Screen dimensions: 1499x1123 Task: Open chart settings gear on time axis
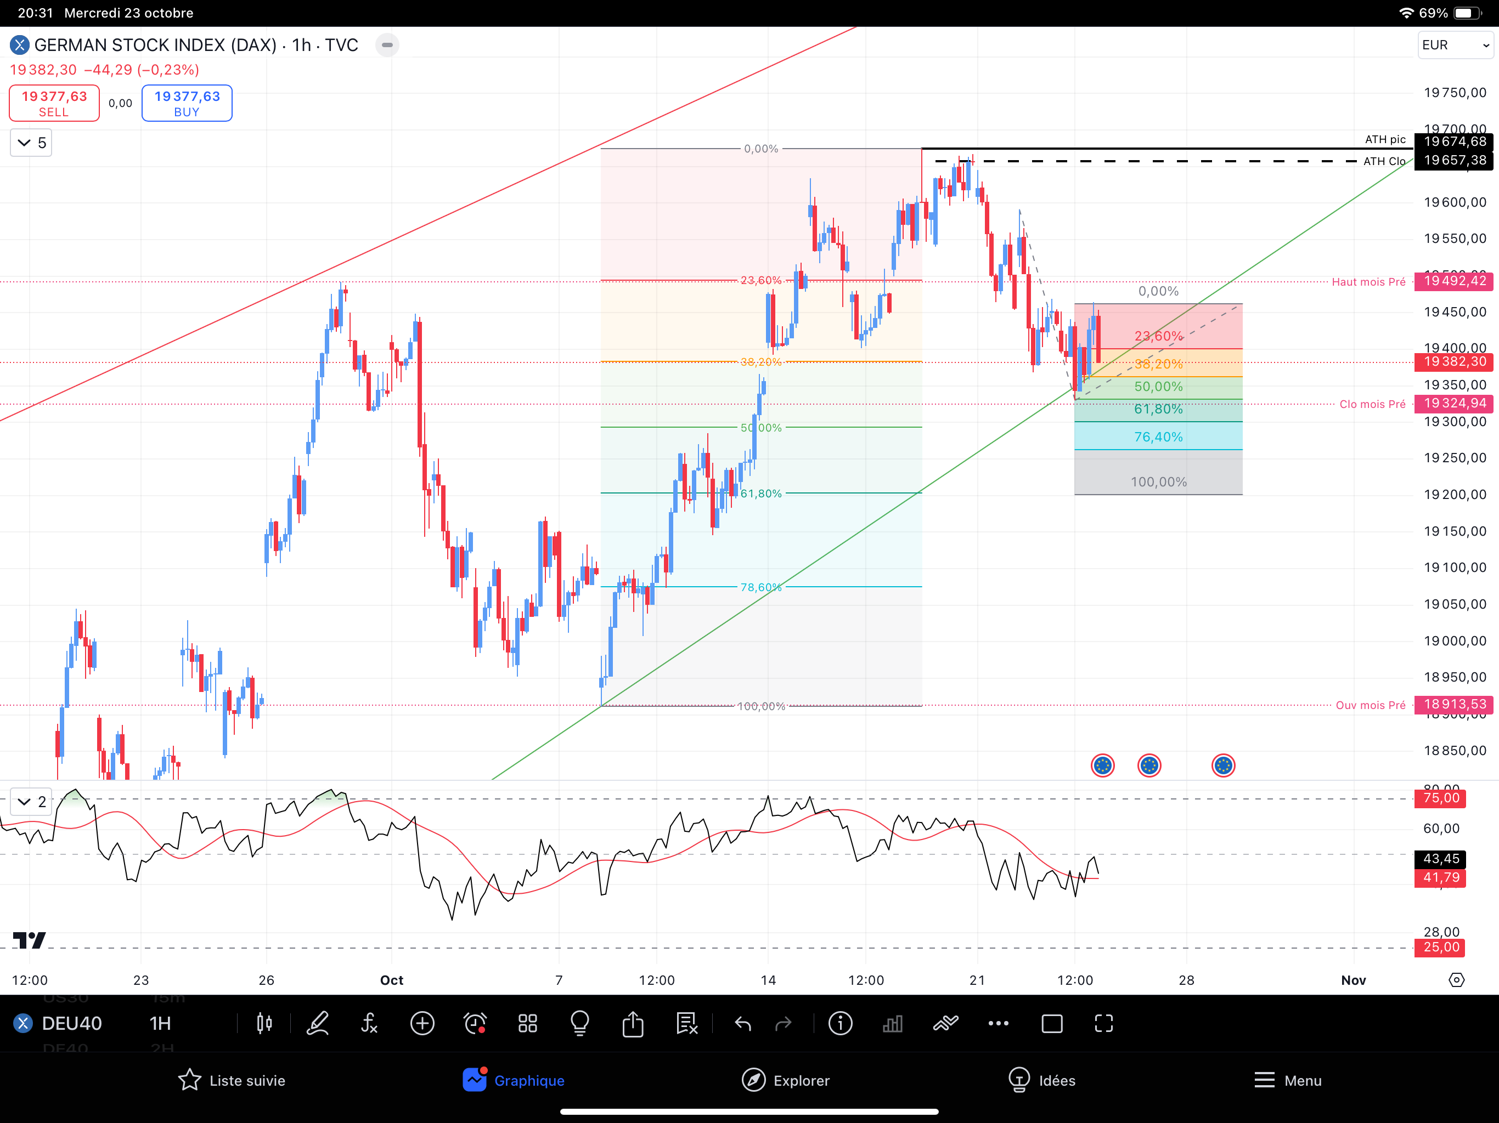coord(1456,980)
